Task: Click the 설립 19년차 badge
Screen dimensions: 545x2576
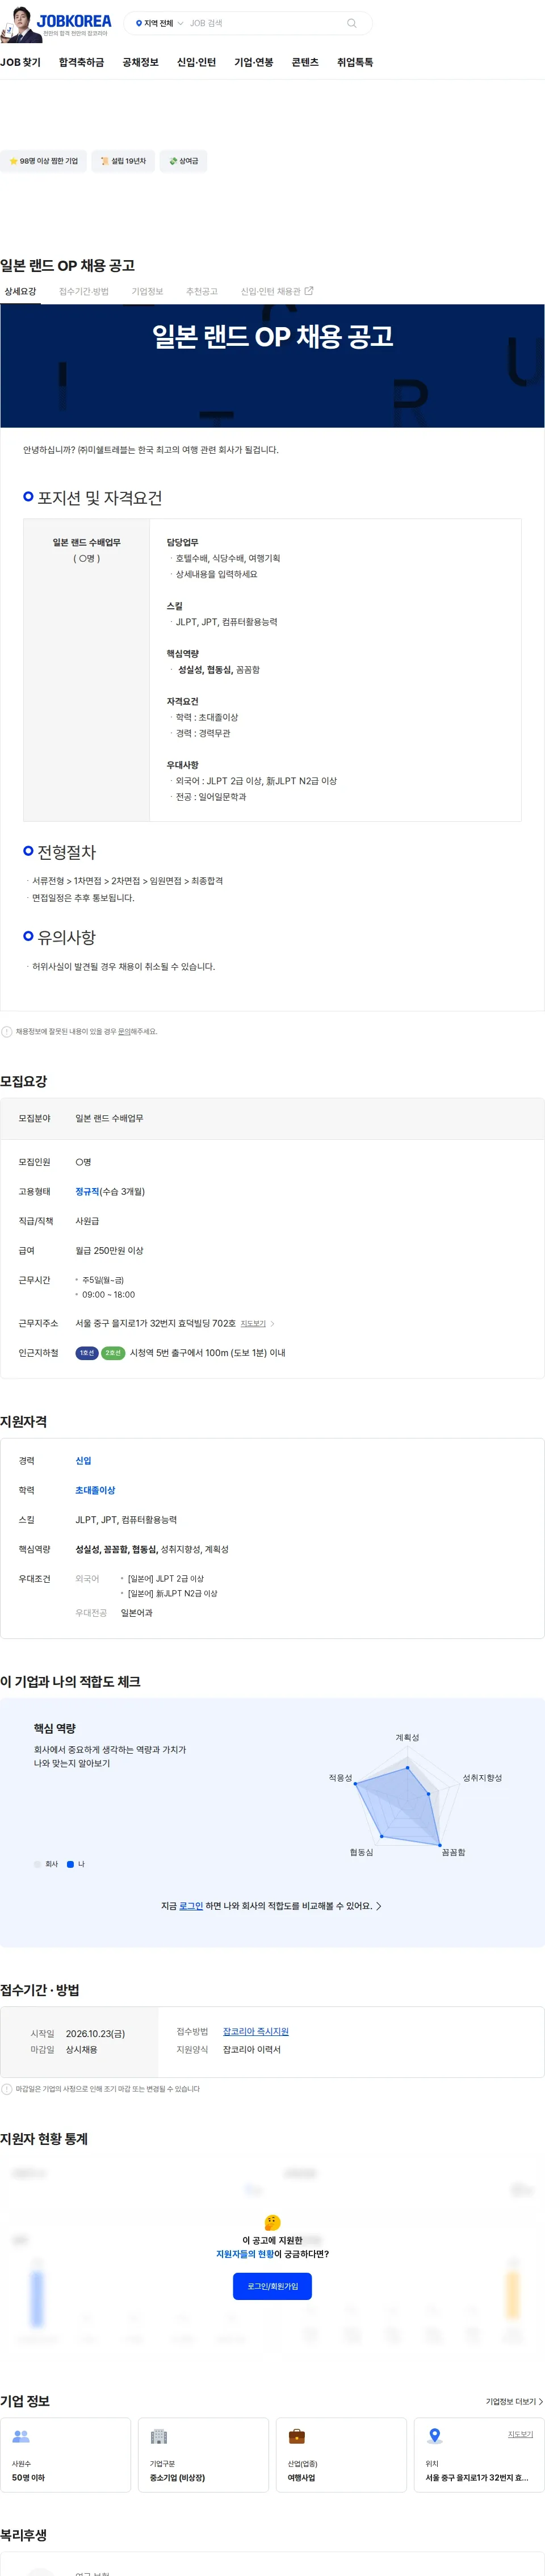Action: tap(123, 161)
